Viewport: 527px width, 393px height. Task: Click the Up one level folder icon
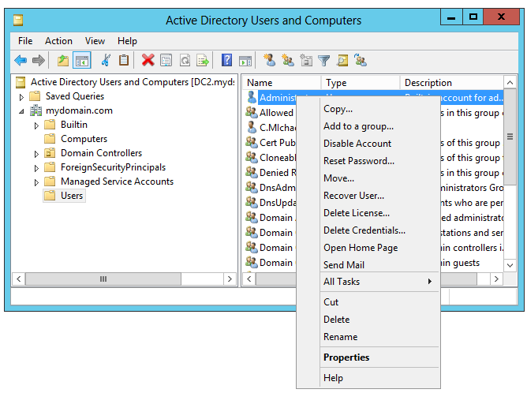(x=63, y=60)
